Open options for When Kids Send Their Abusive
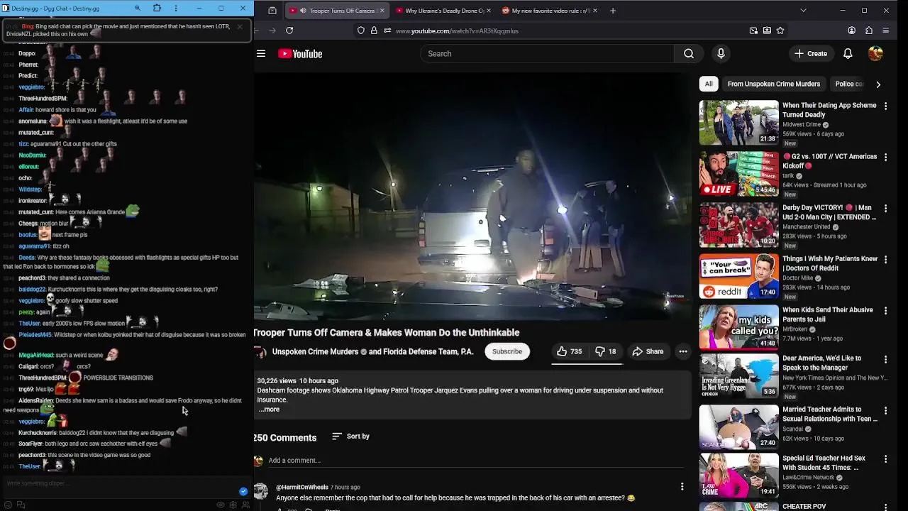Image resolution: width=908 pixels, height=511 pixels. (885, 310)
